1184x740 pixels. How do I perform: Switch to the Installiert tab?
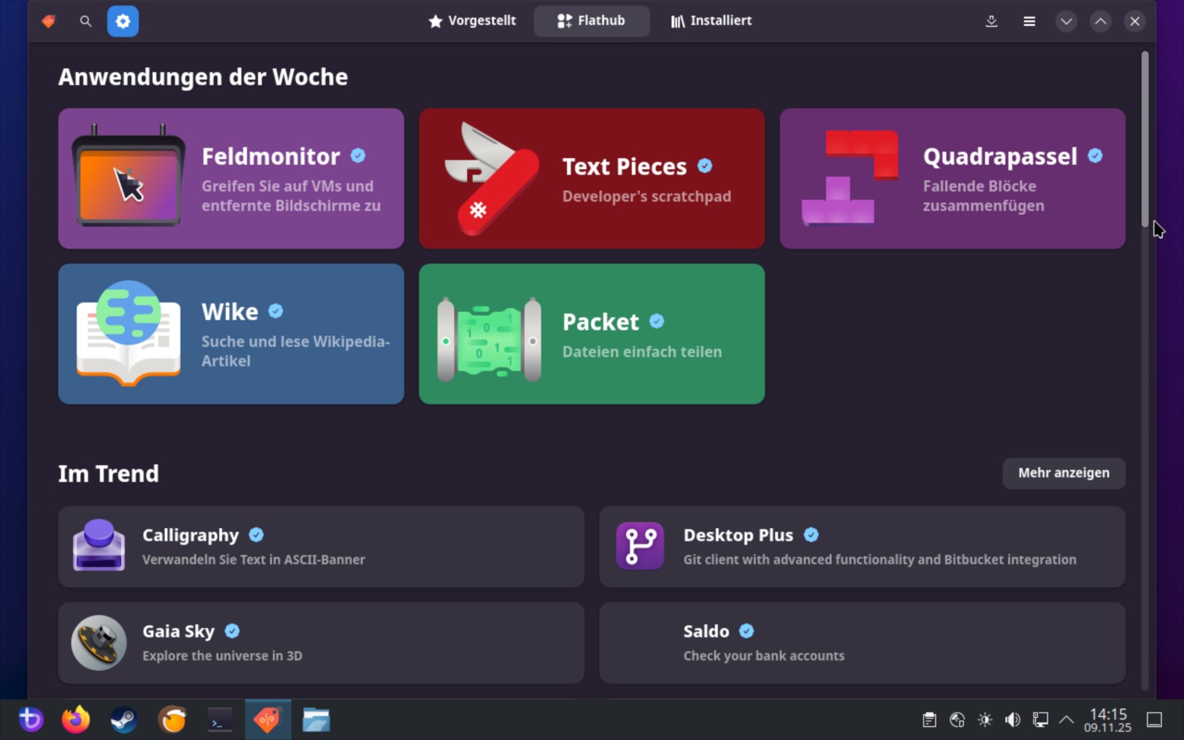pyautogui.click(x=710, y=21)
